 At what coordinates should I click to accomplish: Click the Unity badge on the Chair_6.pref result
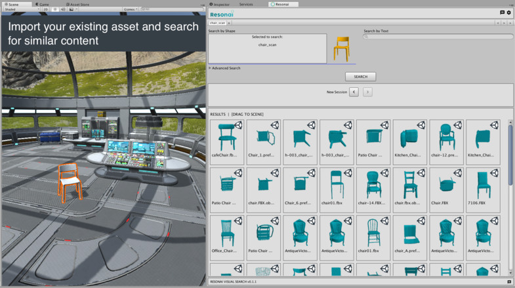click(312, 173)
